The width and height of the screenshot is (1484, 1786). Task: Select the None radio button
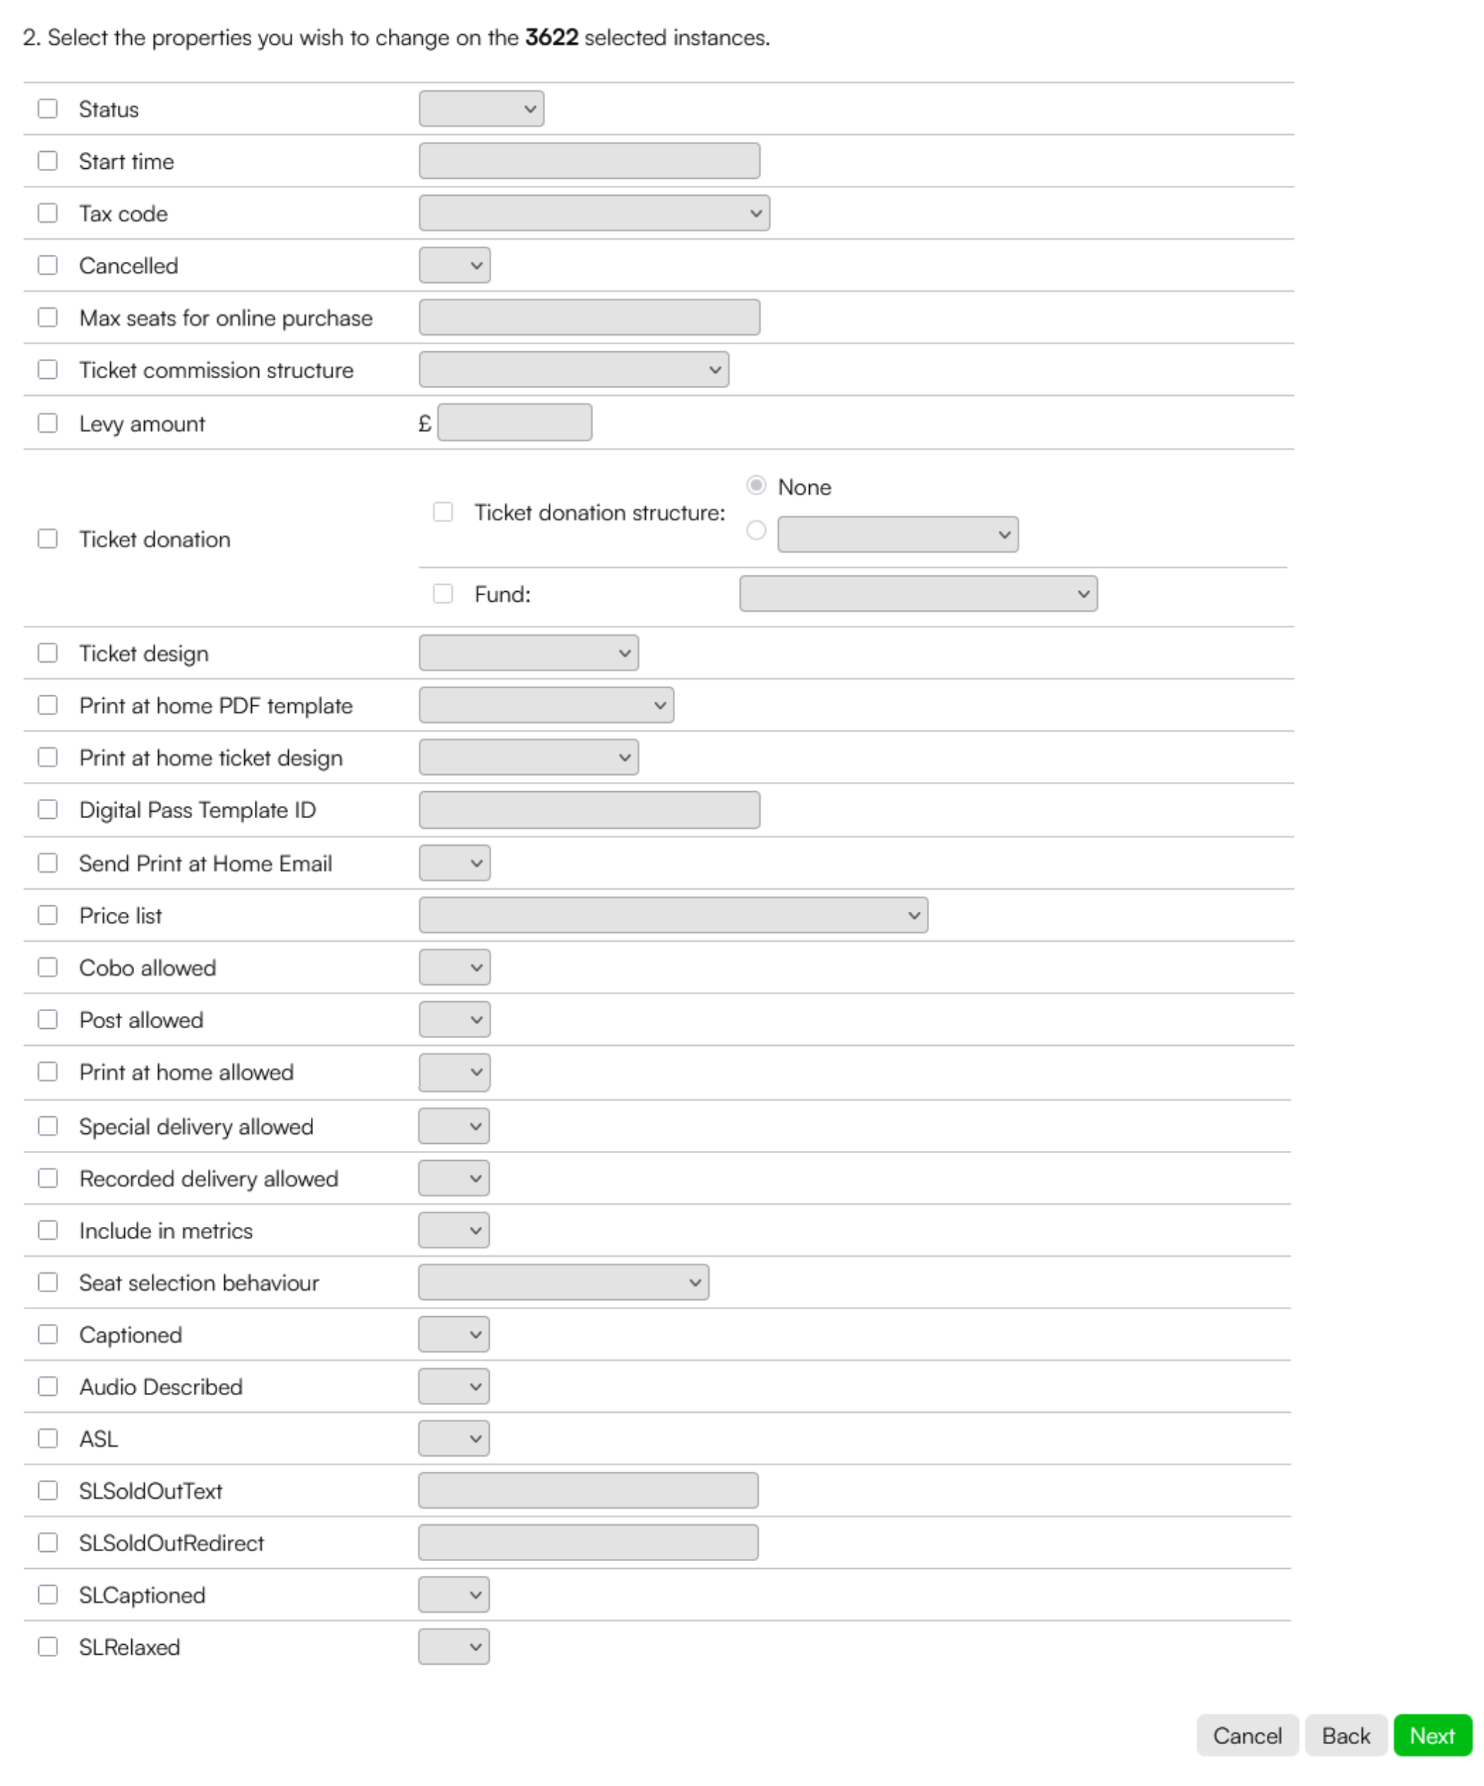756,485
